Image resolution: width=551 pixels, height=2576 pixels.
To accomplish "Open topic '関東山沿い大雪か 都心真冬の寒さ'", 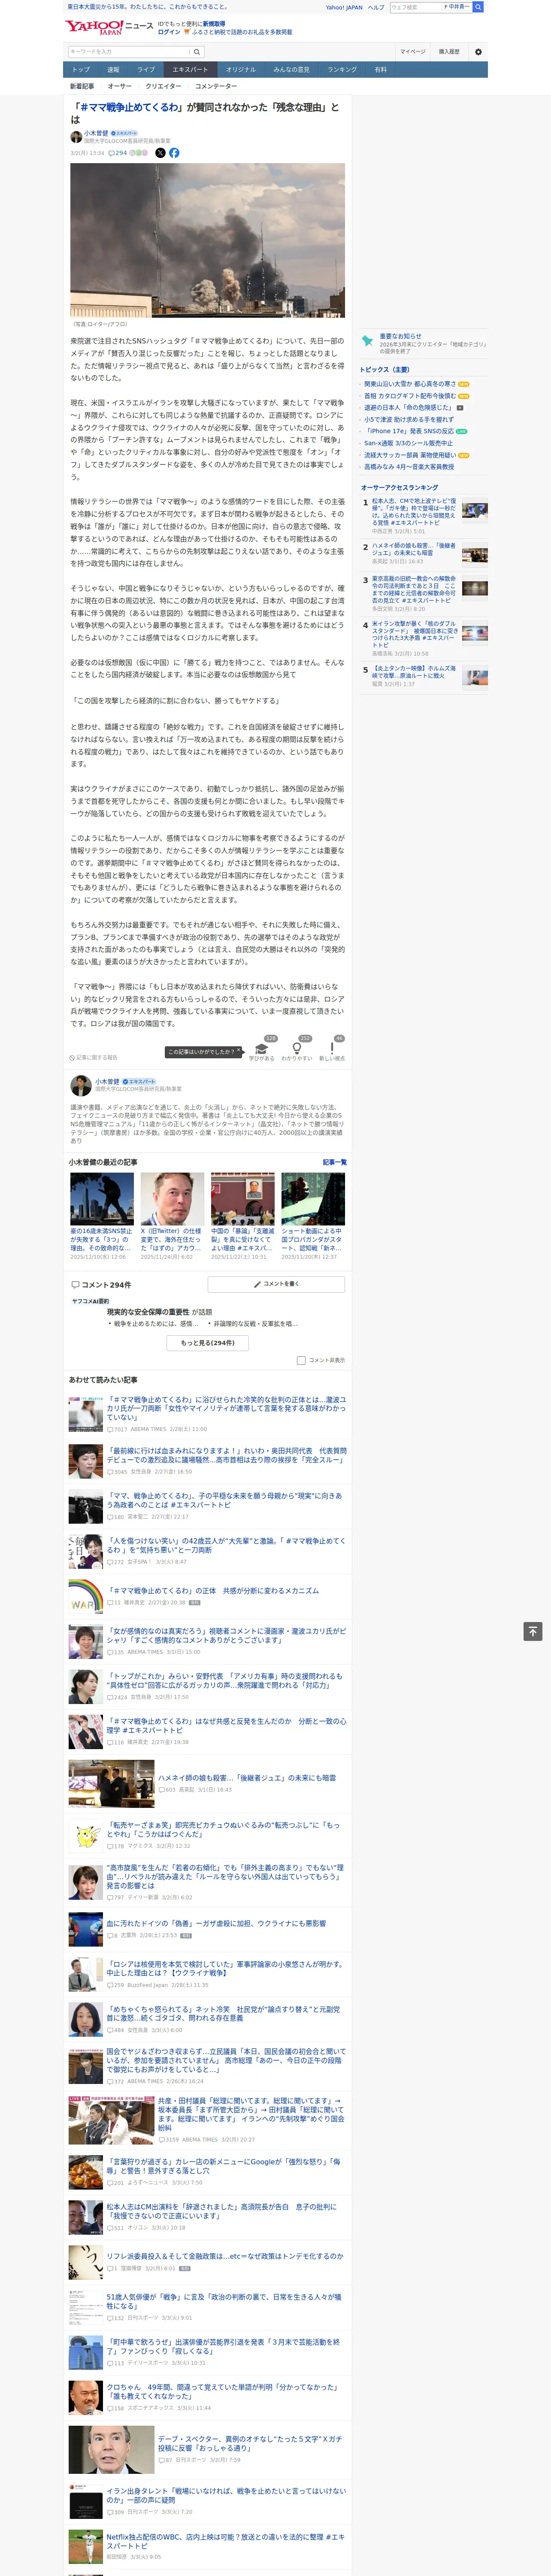I will (x=410, y=384).
